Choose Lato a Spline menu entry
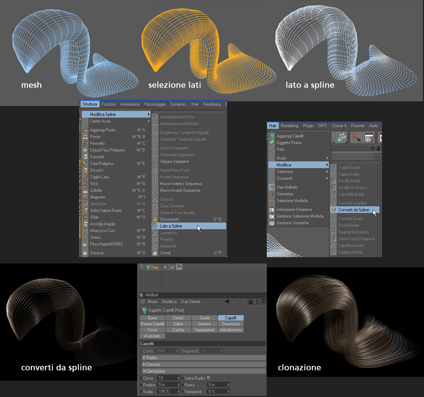Viewport: 424px width, 397px height. [189, 226]
